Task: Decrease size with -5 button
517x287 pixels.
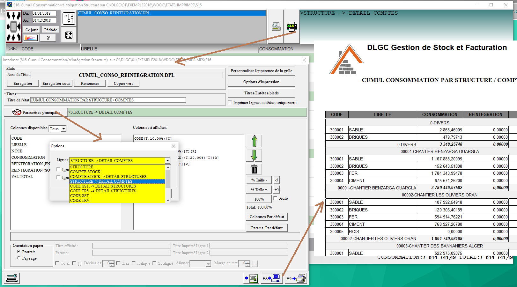Action: 277,180
